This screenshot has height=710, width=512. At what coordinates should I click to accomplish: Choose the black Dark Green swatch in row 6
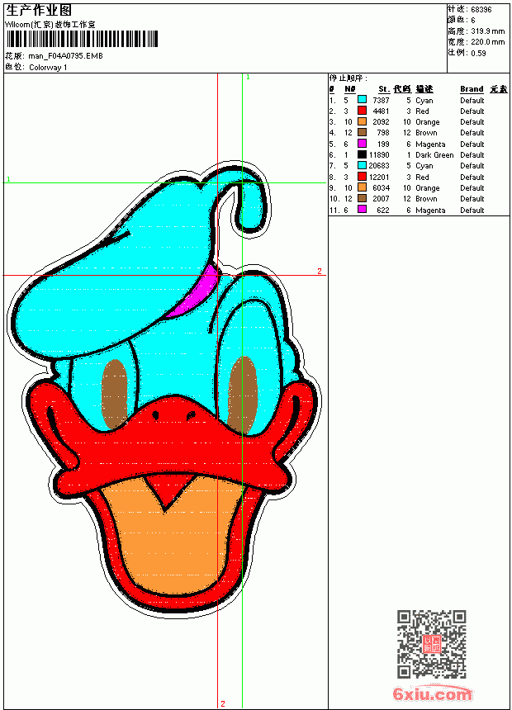(x=362, y=154)
